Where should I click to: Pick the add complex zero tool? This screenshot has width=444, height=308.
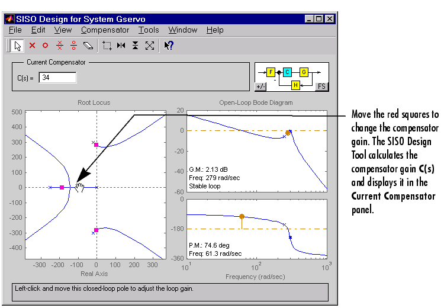click(73, 45)
